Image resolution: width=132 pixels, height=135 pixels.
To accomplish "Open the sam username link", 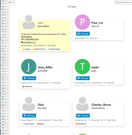I will coord(40,23).
